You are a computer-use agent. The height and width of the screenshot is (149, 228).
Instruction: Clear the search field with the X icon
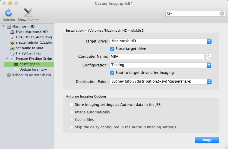(x=222, y=13)
